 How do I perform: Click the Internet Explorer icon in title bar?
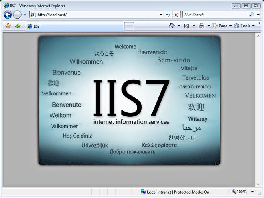point(6,6)
